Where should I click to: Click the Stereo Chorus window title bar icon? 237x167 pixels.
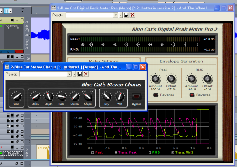coord(7,67)
